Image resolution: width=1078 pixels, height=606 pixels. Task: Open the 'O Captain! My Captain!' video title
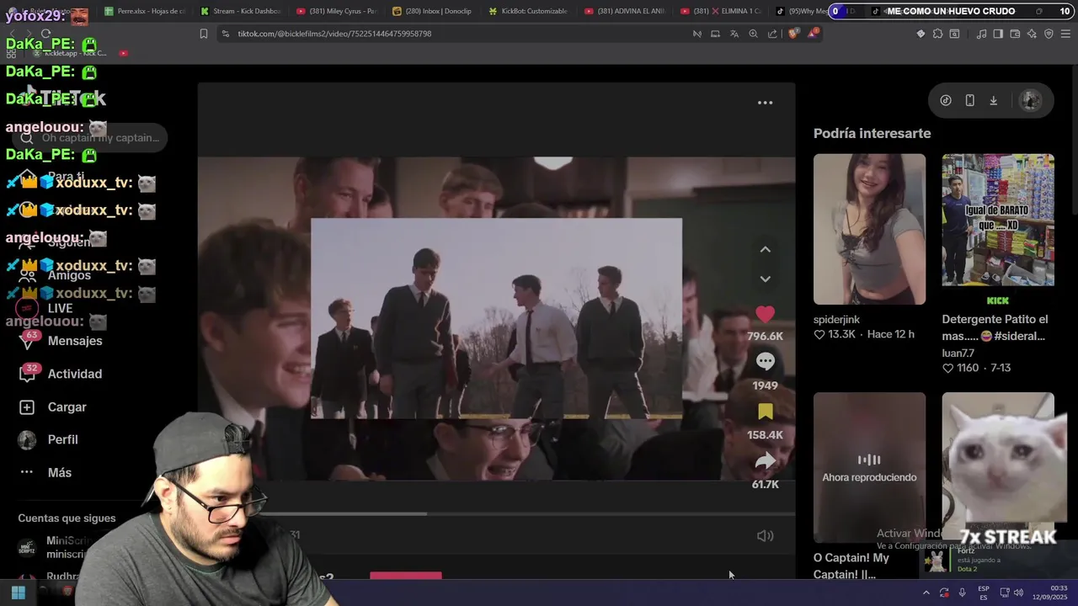(851, 566)
